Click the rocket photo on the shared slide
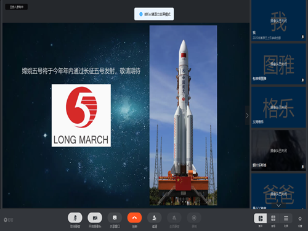Screen dimensions: 308x231 [x=183, y=115]
